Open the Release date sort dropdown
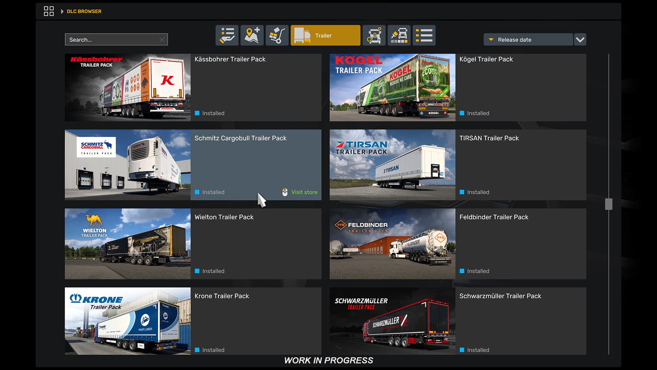This screenshot has height=370, width=657. coord(528,40)
